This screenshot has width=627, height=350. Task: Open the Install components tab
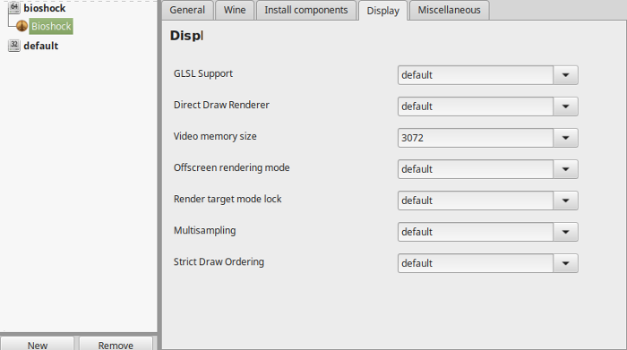pos(306,10)
